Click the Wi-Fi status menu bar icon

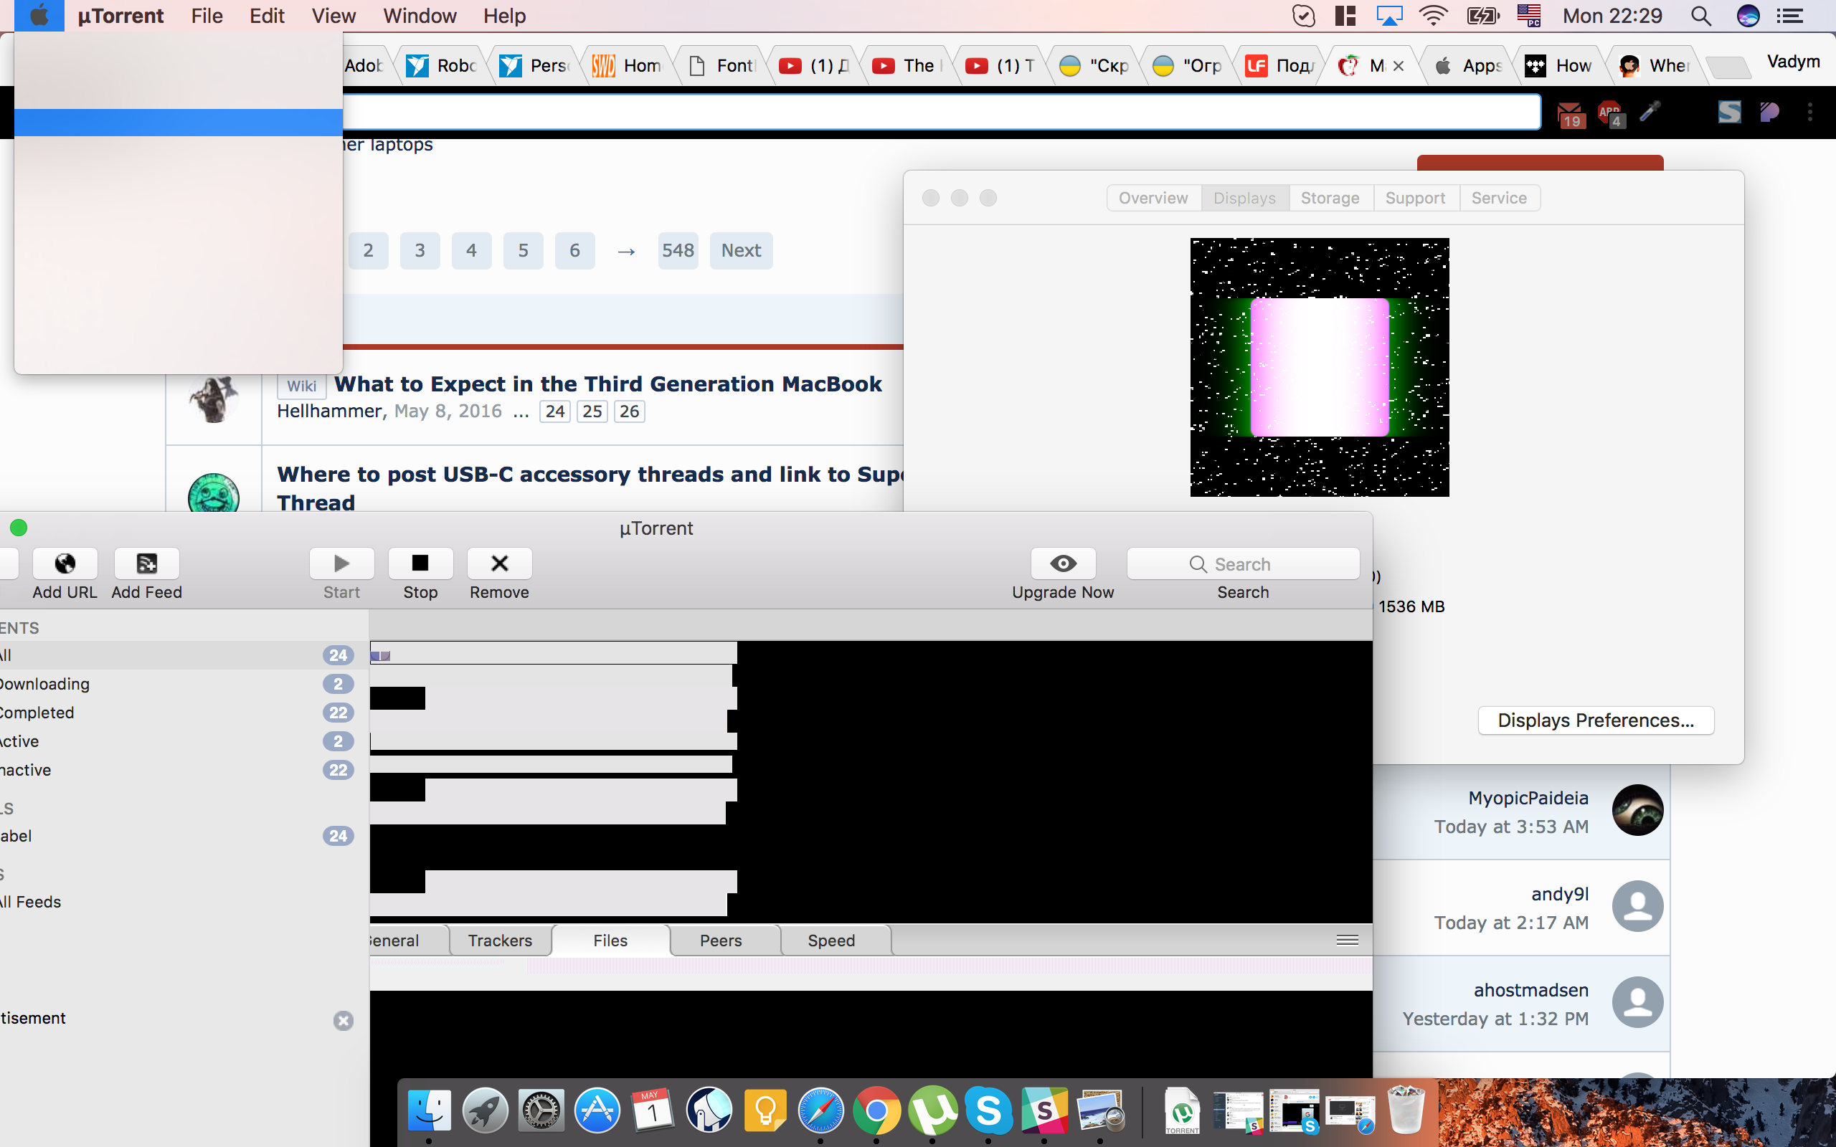click(1432, 16)
